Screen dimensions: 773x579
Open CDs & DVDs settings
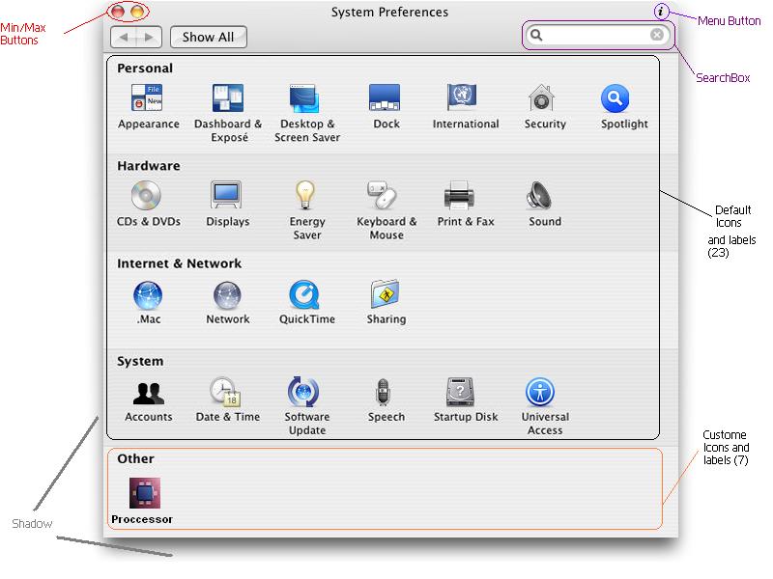click(148, 204)
